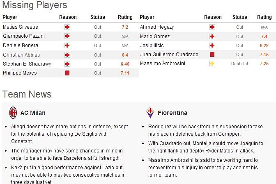
Task: Open the Josip Ilicic player link
Action: tap(152, 45)
